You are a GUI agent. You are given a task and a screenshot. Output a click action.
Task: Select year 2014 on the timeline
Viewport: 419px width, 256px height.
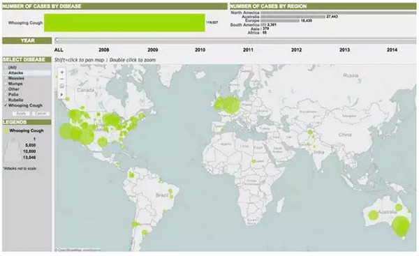pyautogui.click(x=392, y=50)
